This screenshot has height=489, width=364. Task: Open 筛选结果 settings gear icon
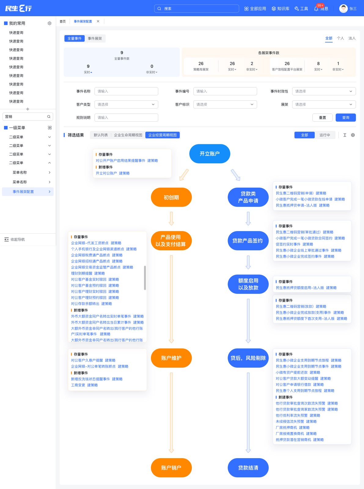[353, 135]
